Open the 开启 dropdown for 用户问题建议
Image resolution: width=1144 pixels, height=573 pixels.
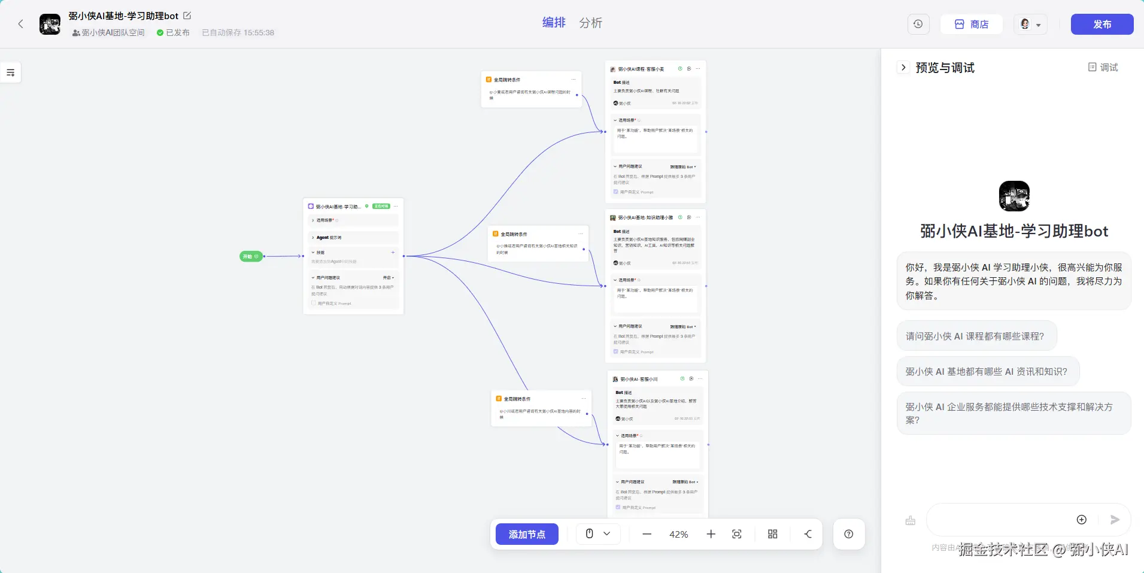pyautogui.click(x=389, y=278)
